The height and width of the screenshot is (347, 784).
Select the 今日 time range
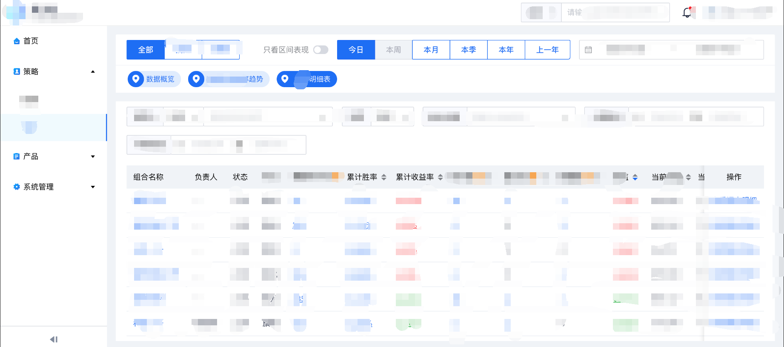[356, 50]
